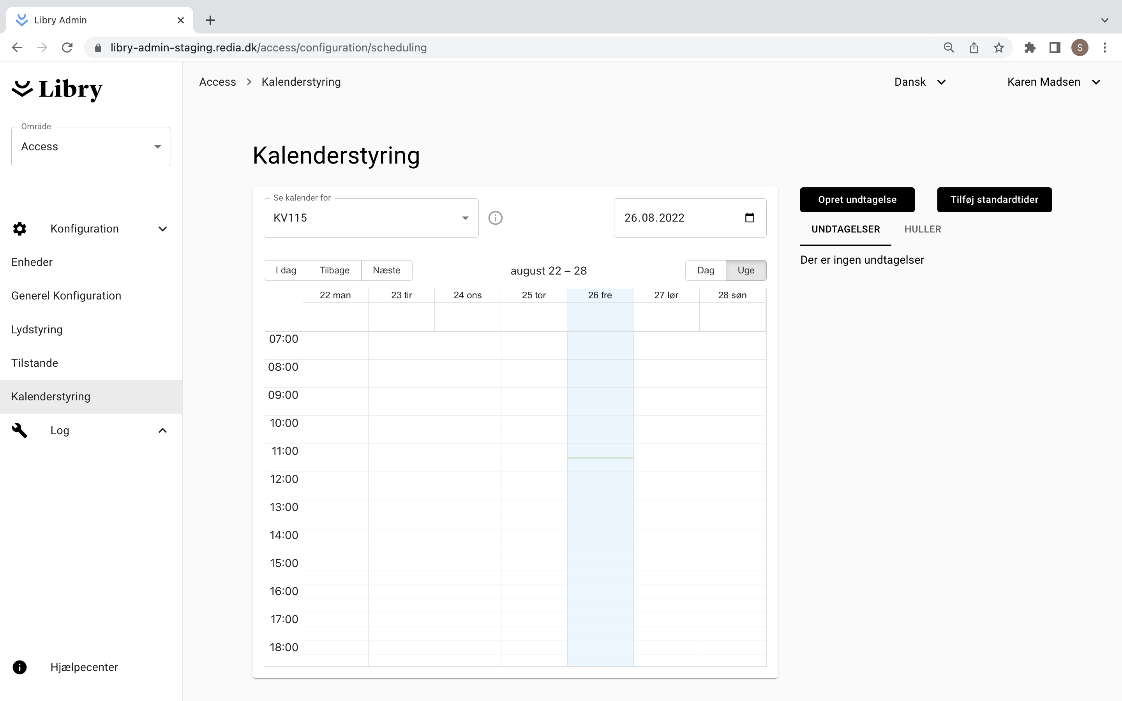The image size is (1122, 701).
Task: Open date picker via calendar icon
Action: pyautogui.click(x=749, y=218)
